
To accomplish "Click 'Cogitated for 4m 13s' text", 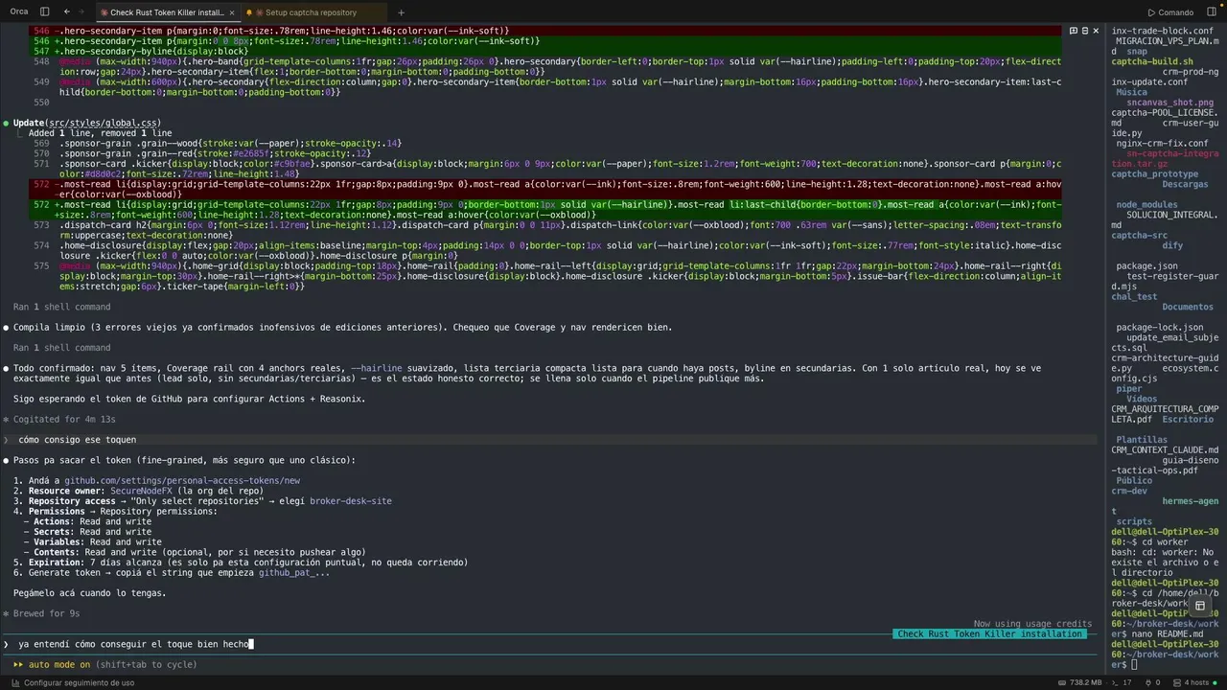I will tap(65, 419).
